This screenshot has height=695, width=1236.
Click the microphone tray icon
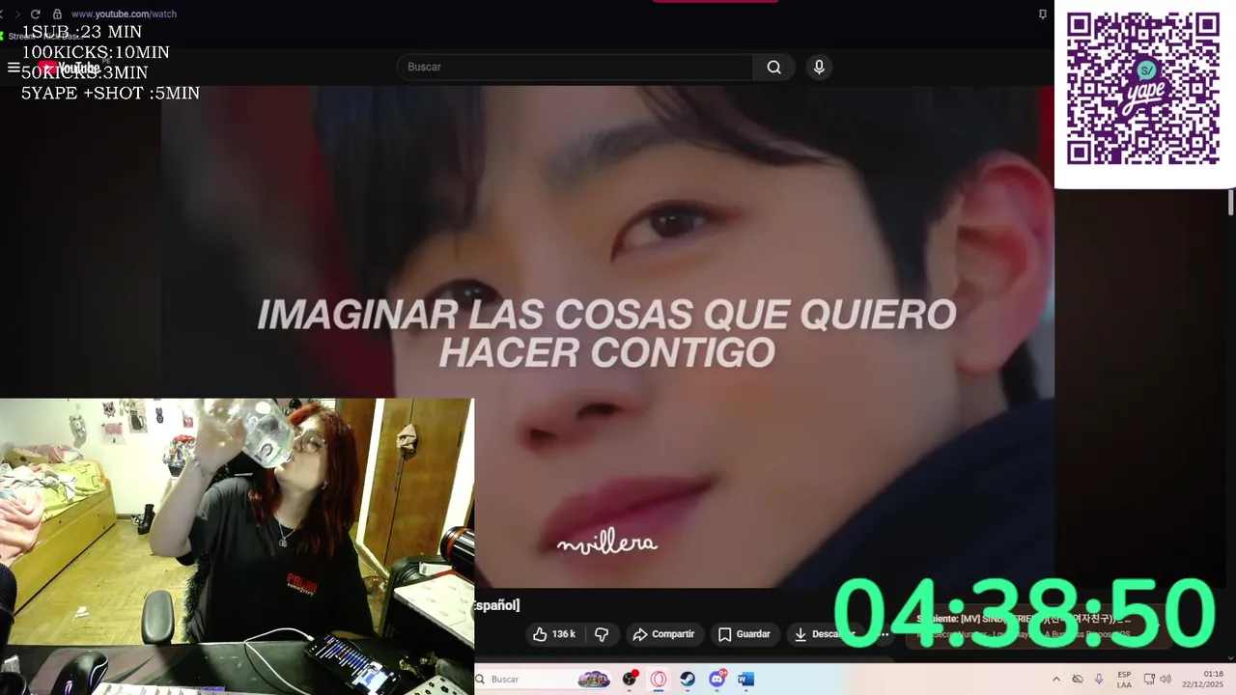click(x=1099, y=680)
